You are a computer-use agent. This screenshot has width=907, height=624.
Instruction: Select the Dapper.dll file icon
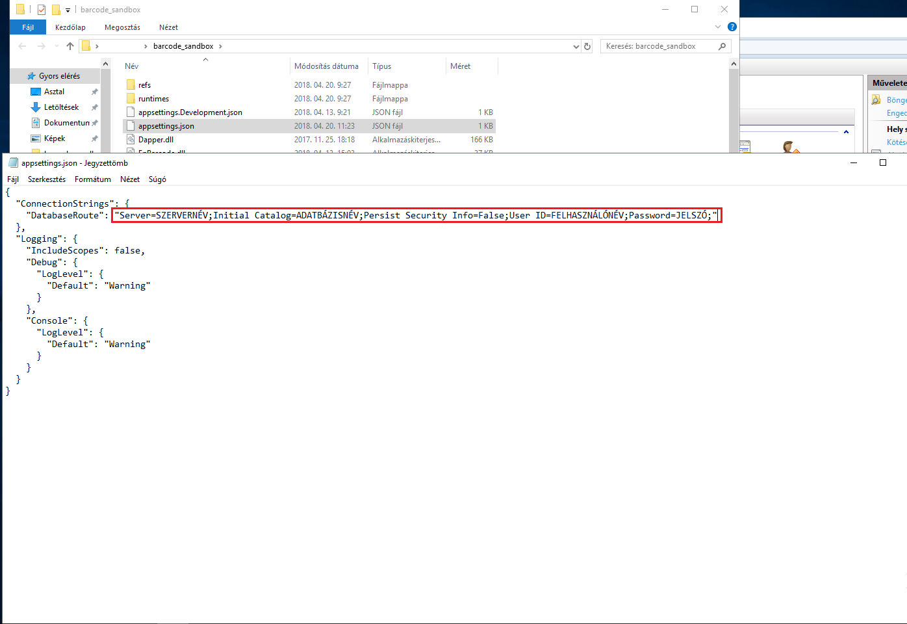(x=131, y=140)
